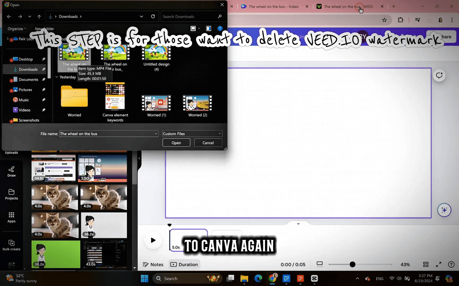Toggle the timeline thumbnails view icon
The width and height of the screenshot is (459, 286).
point(320,264)
